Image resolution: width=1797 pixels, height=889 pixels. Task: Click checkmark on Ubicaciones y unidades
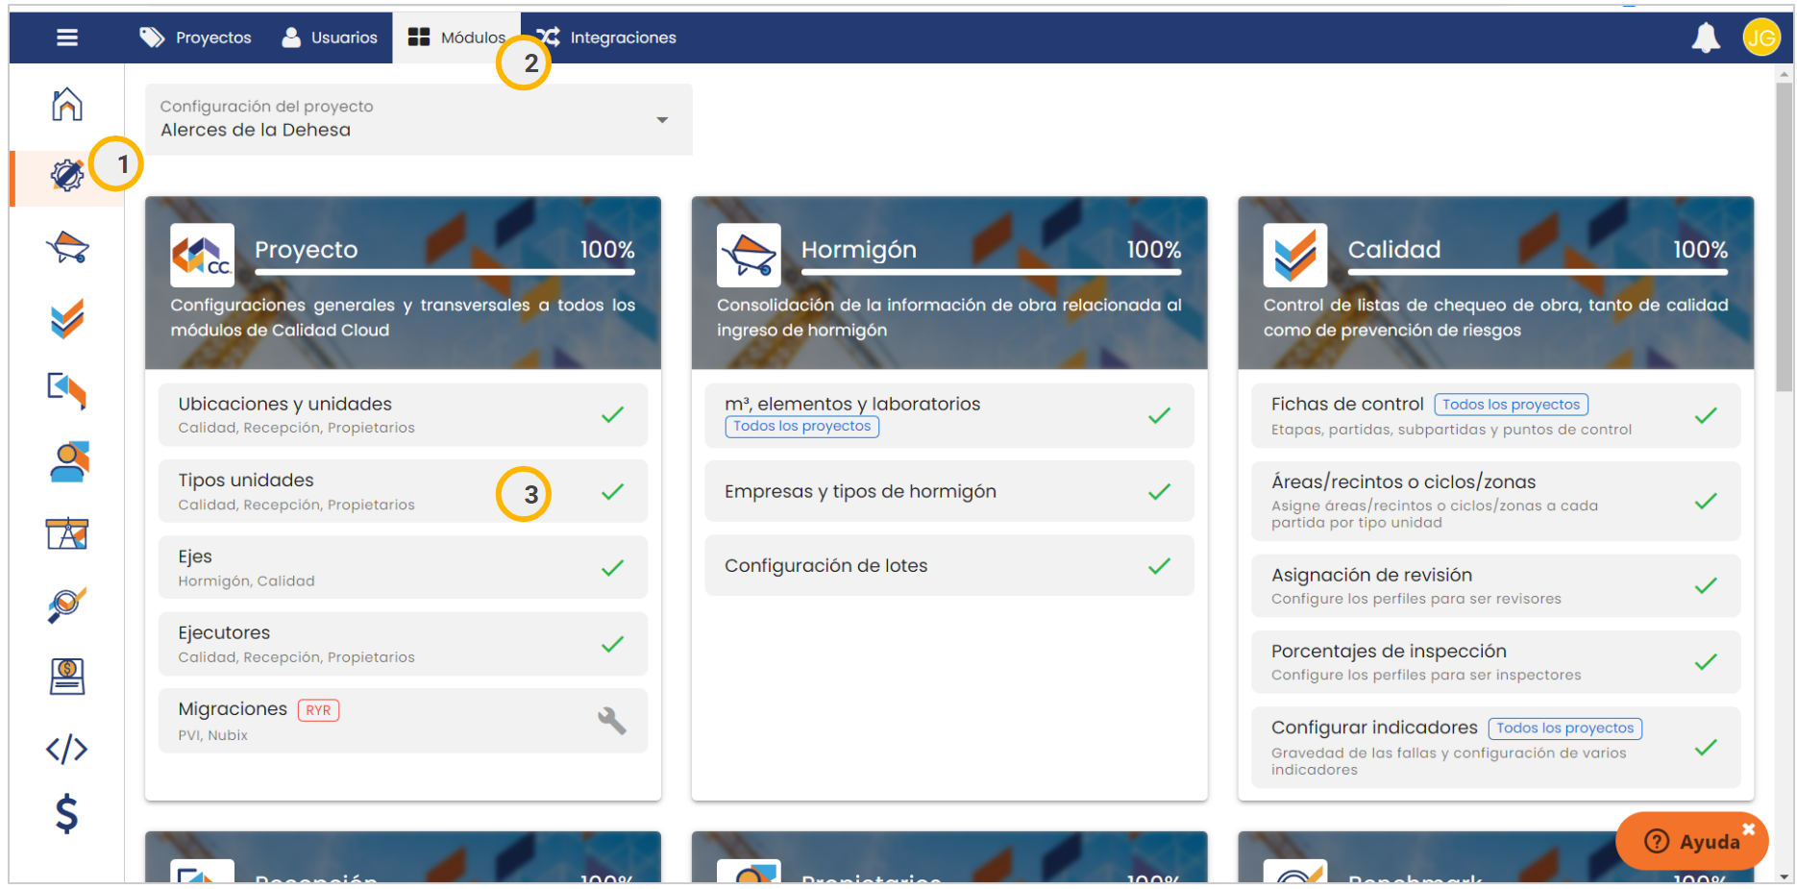coord(612,415)
